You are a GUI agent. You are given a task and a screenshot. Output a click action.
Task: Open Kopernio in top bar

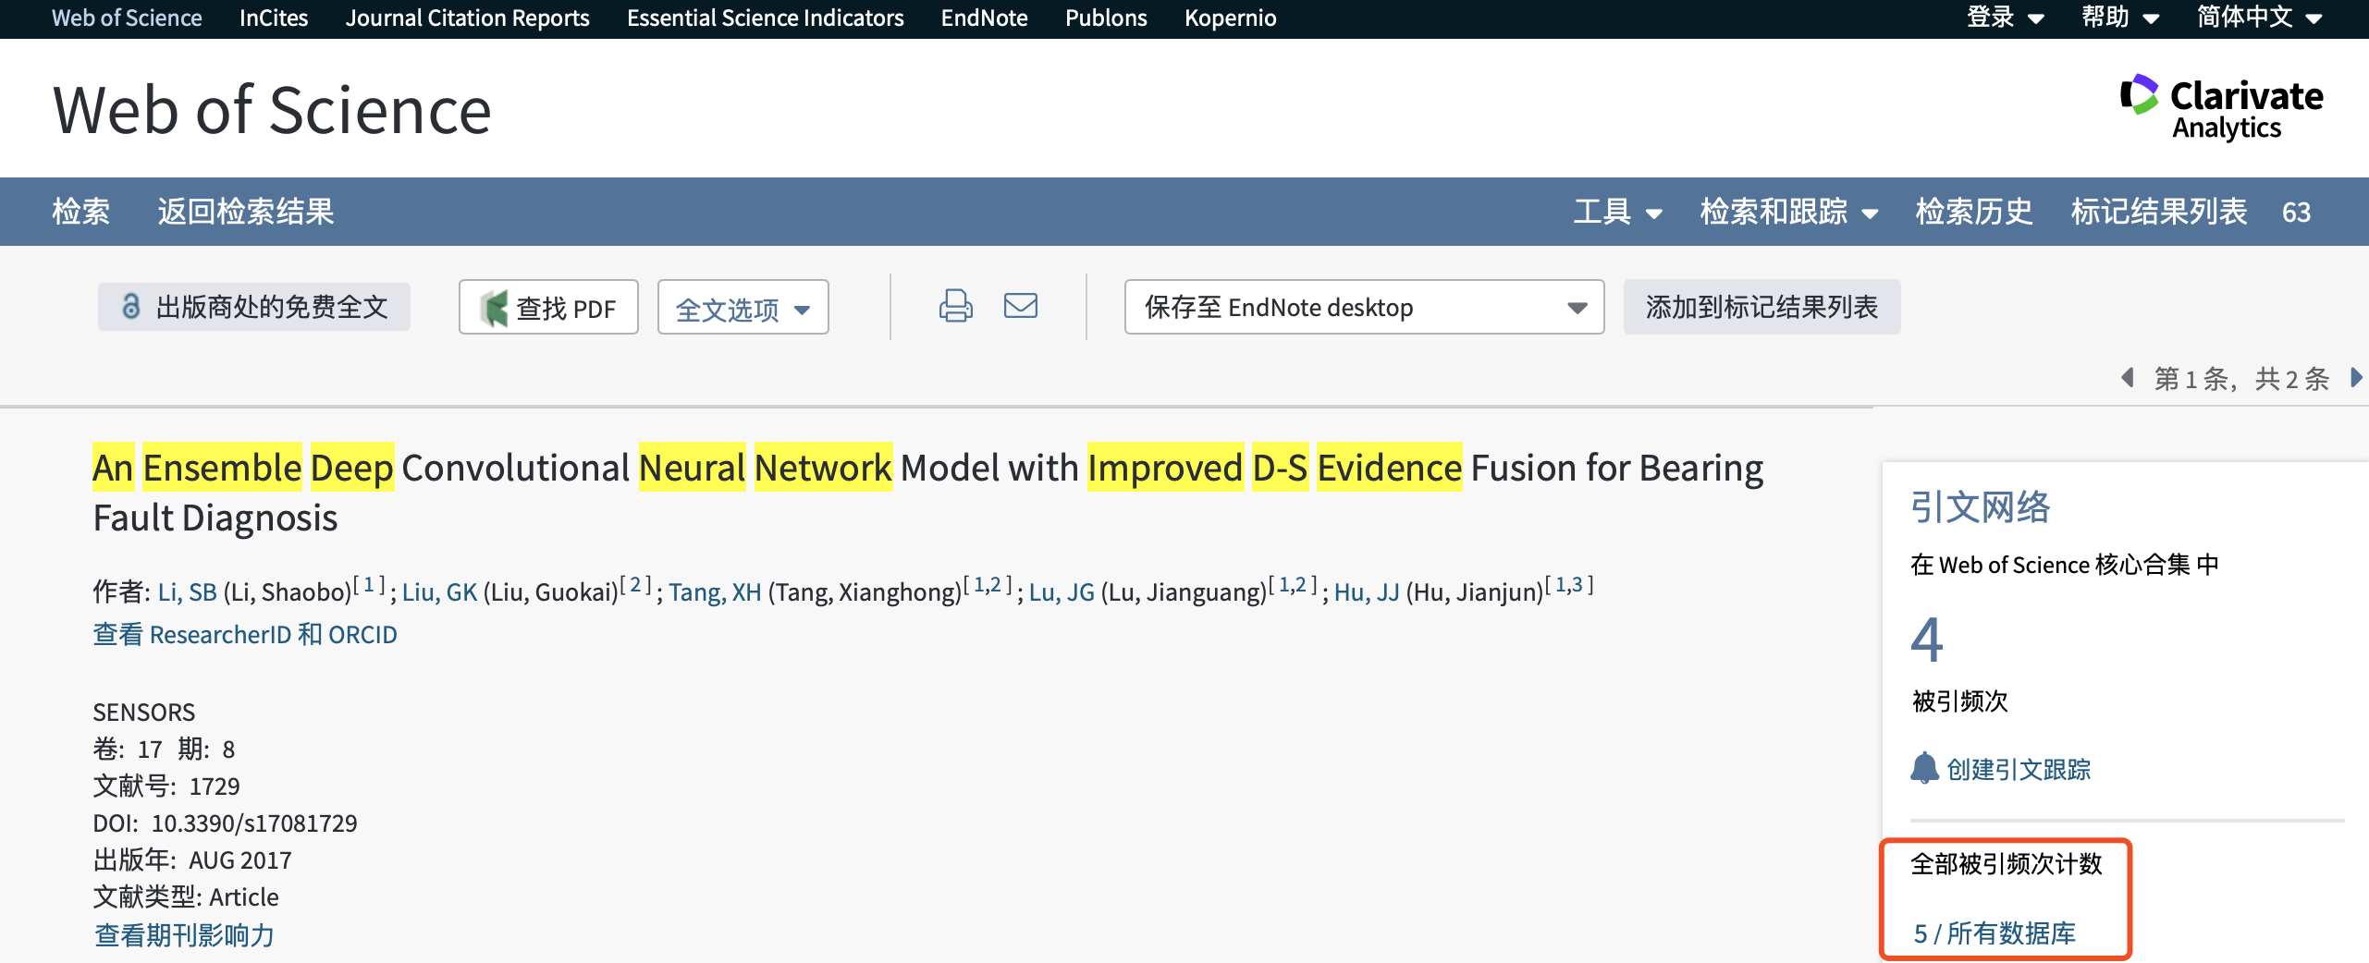click(1230, 18)
